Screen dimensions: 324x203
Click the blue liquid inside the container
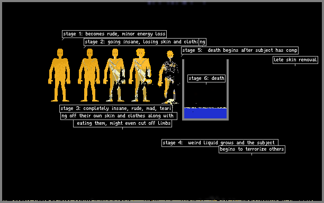[x=205, y=114]
